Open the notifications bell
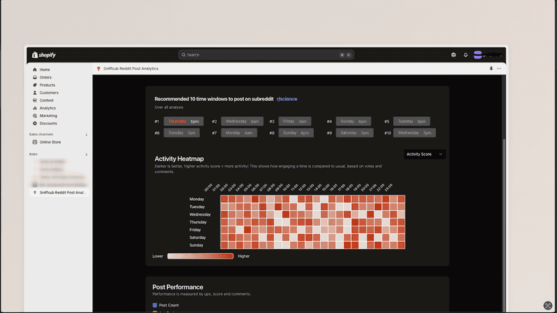 coord(466,55)
